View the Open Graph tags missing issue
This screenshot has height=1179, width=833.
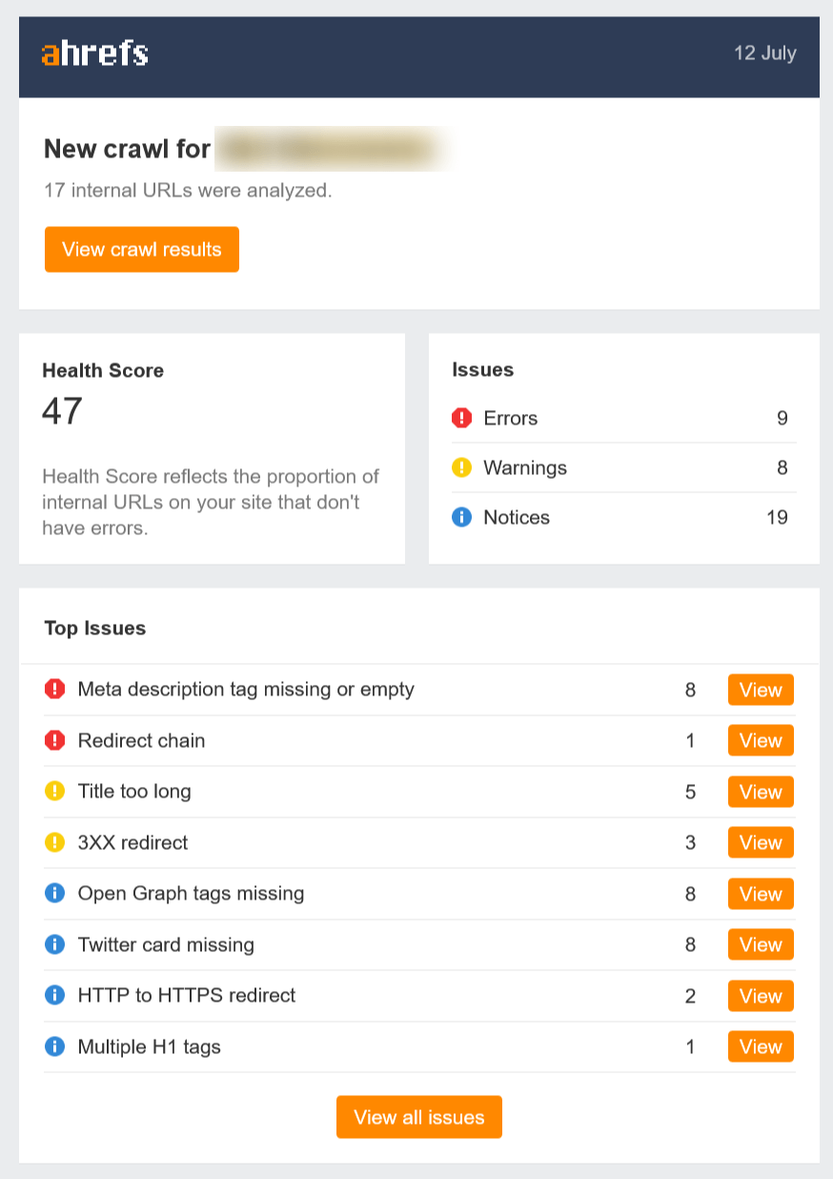(x=760, y=894)
